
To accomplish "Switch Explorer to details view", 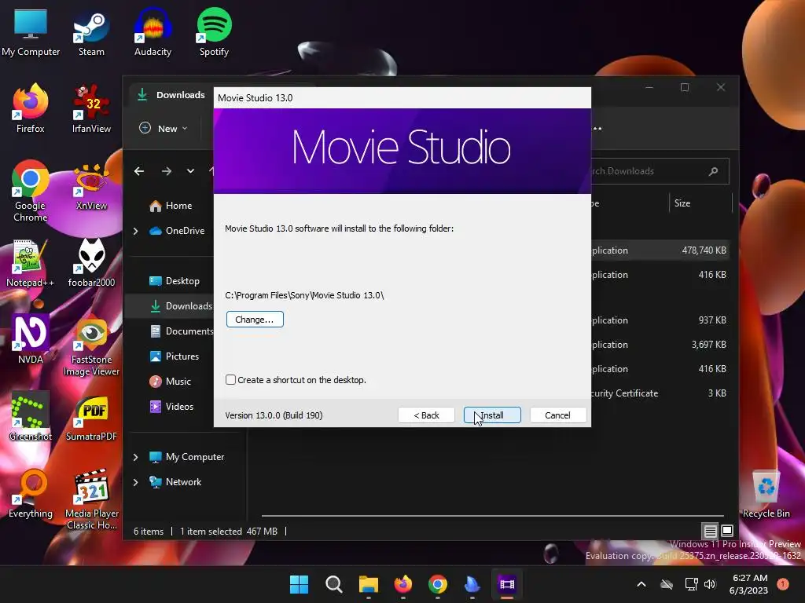I will coord(710,532).
